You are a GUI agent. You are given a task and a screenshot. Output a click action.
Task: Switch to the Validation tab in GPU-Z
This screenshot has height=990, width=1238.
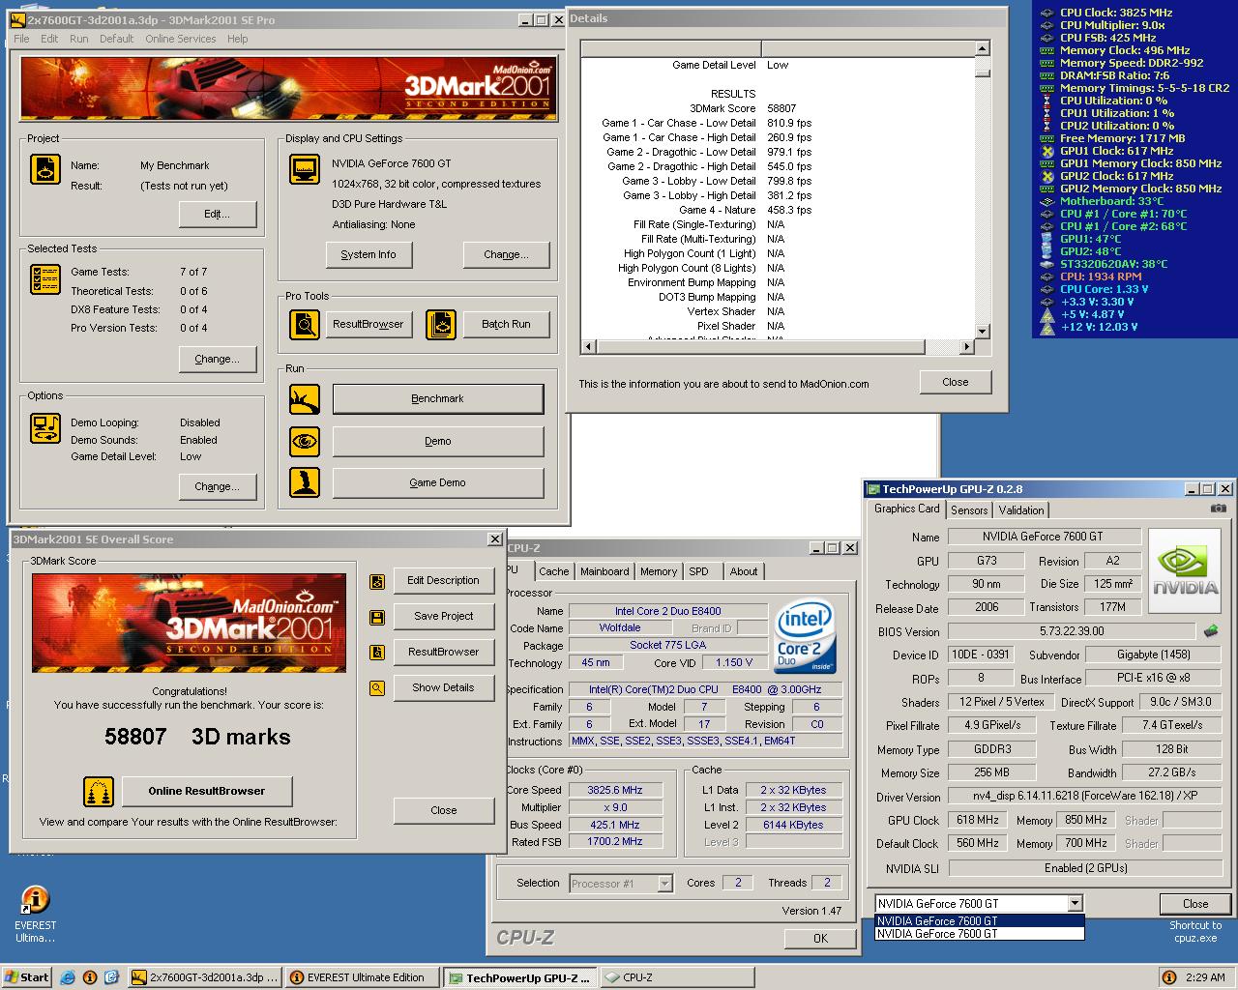(x=1021, y=510)
